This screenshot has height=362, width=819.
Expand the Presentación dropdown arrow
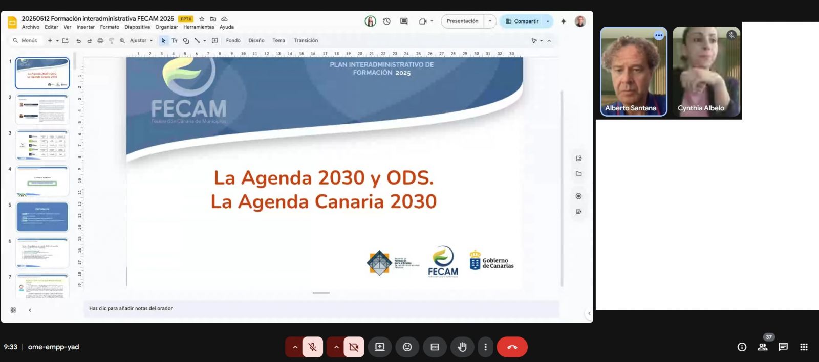point(490,21)
